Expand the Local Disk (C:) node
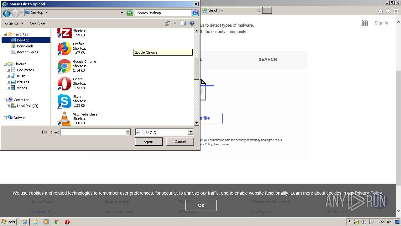Viewport: 401px width, 226px height. point(8,106)
